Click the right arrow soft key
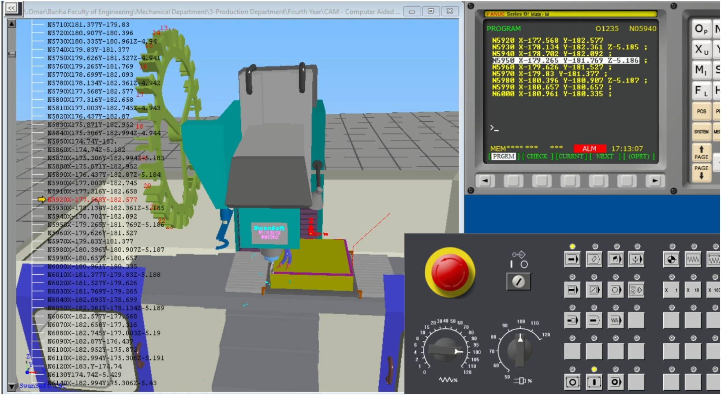The height and width of the screenshot is (395, 721). pos(655,180)
